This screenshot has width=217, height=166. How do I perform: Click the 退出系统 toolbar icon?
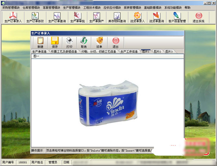199,17
